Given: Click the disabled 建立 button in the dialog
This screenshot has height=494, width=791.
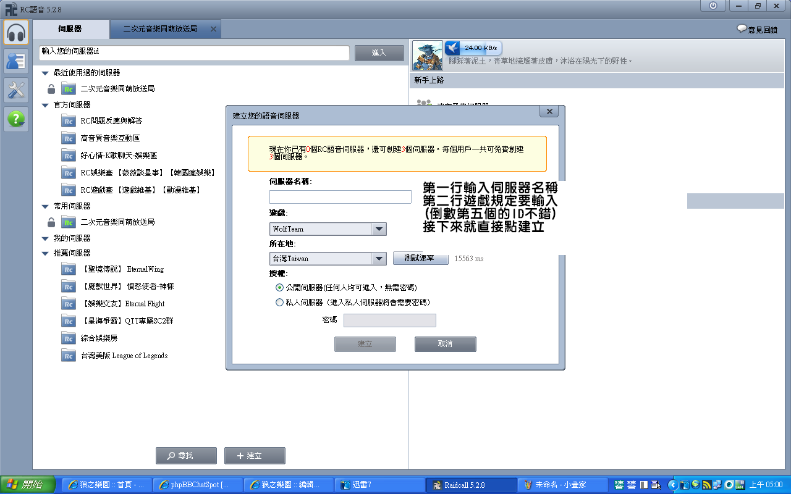Looking at the screenshot, I should (x=365, y=344).
